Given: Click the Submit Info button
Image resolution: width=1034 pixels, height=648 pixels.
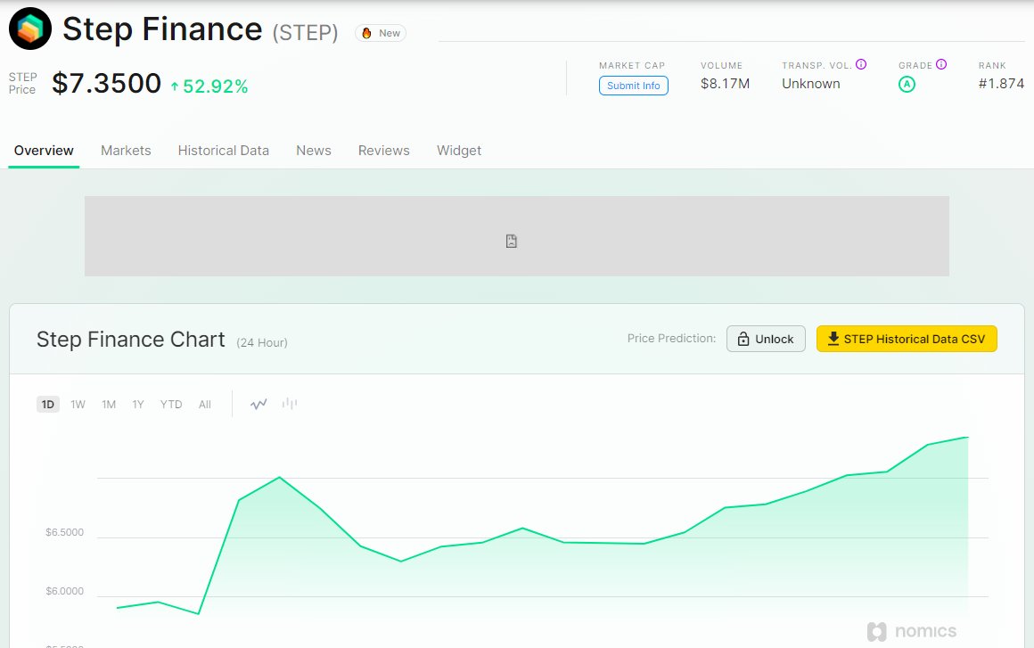Looking at the screenshot, I should [634, 86].
